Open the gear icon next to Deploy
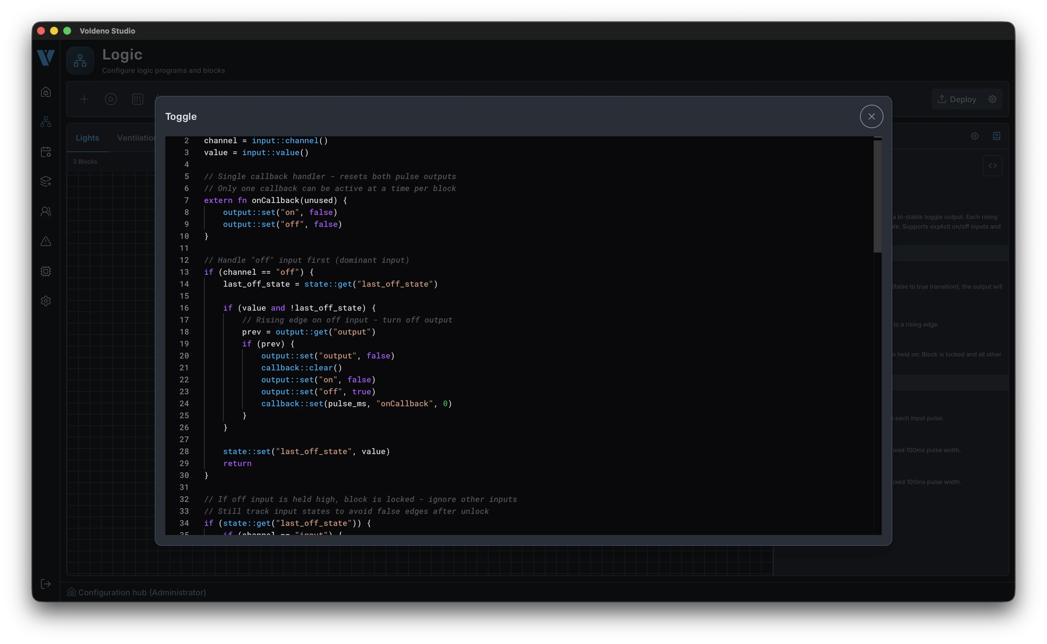The image size is (1047, 644). (x=993, y=99)
